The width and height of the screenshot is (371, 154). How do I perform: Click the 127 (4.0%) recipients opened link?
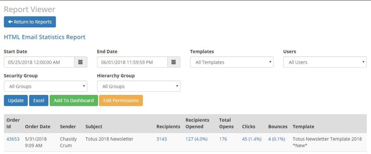[x=196, y=139]
